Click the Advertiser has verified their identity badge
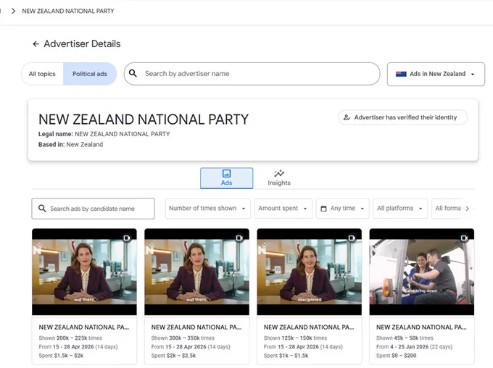 tap(403, 117)
